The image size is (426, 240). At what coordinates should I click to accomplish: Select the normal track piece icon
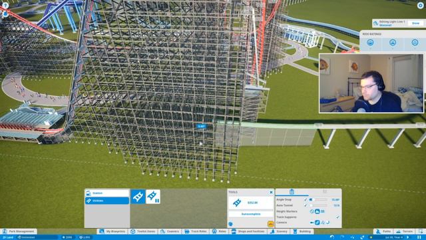point(138,197)
